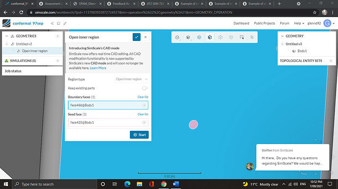
Task: Select the box selection tool in viewer toolbar
Action: coord(241,37)
